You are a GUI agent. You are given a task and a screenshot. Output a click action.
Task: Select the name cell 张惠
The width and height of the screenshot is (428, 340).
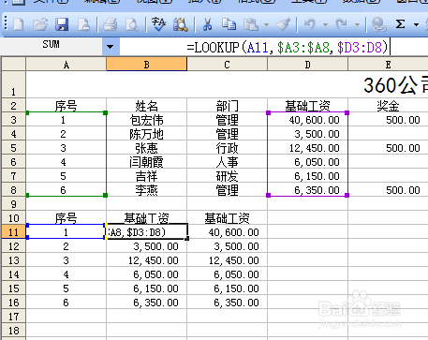pyautogui.click(x=147, y=148)
